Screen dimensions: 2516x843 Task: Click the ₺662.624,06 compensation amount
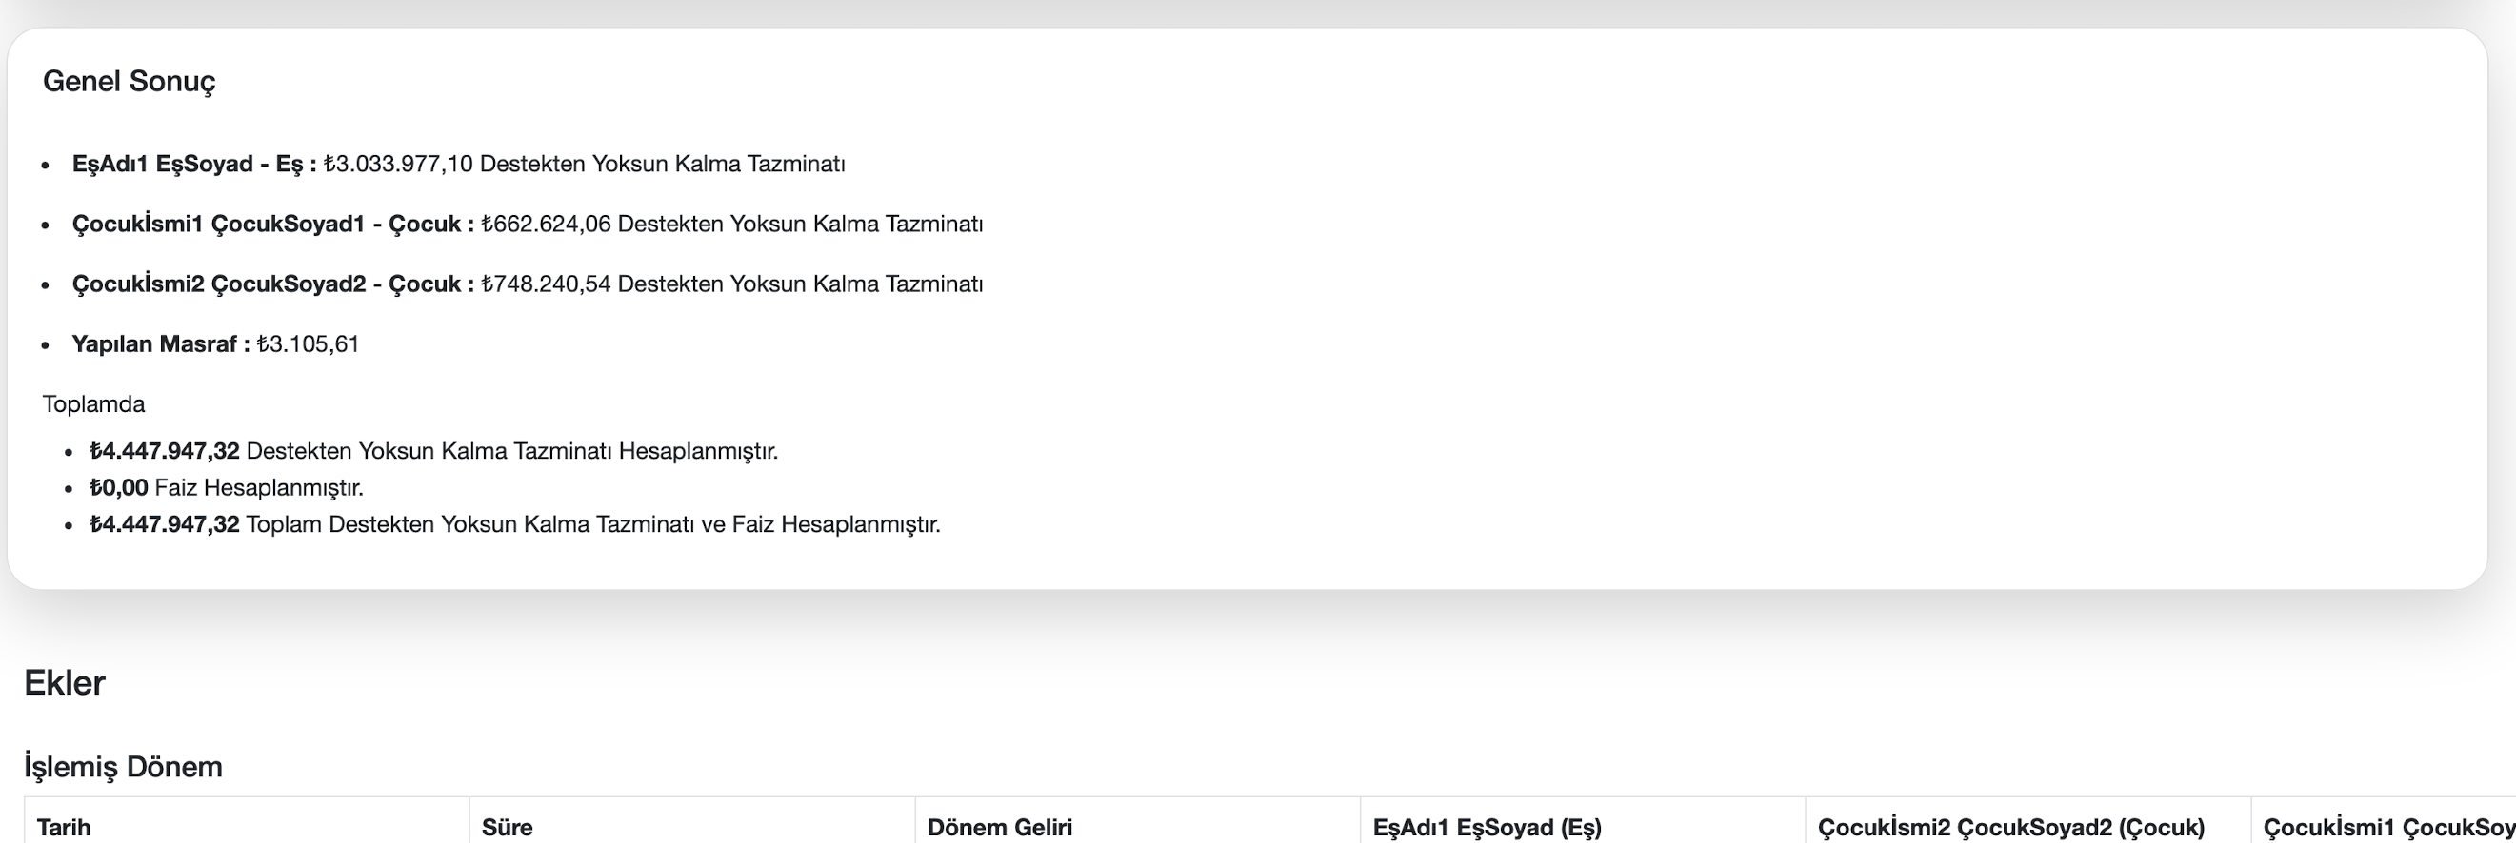546,225
